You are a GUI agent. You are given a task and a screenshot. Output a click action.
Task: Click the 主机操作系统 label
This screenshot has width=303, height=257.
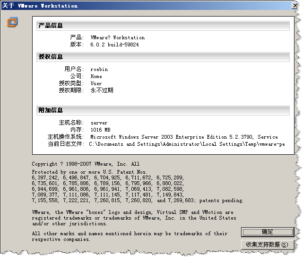pyautogui.click(x=66, y=137)
